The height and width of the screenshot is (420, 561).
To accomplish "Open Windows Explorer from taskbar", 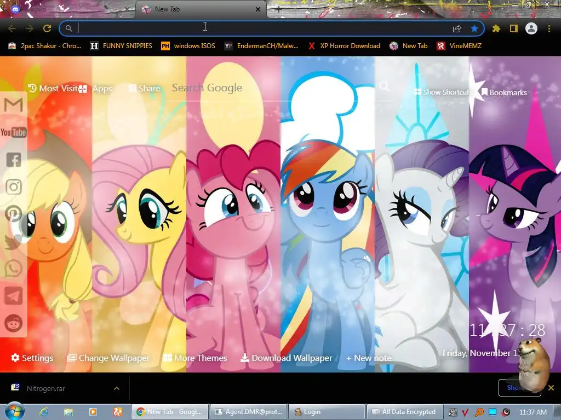I will coord(68,412).
